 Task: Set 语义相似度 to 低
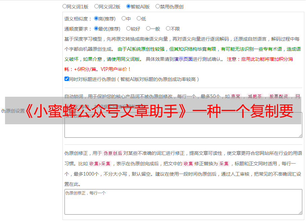click(x=139, y=18)
